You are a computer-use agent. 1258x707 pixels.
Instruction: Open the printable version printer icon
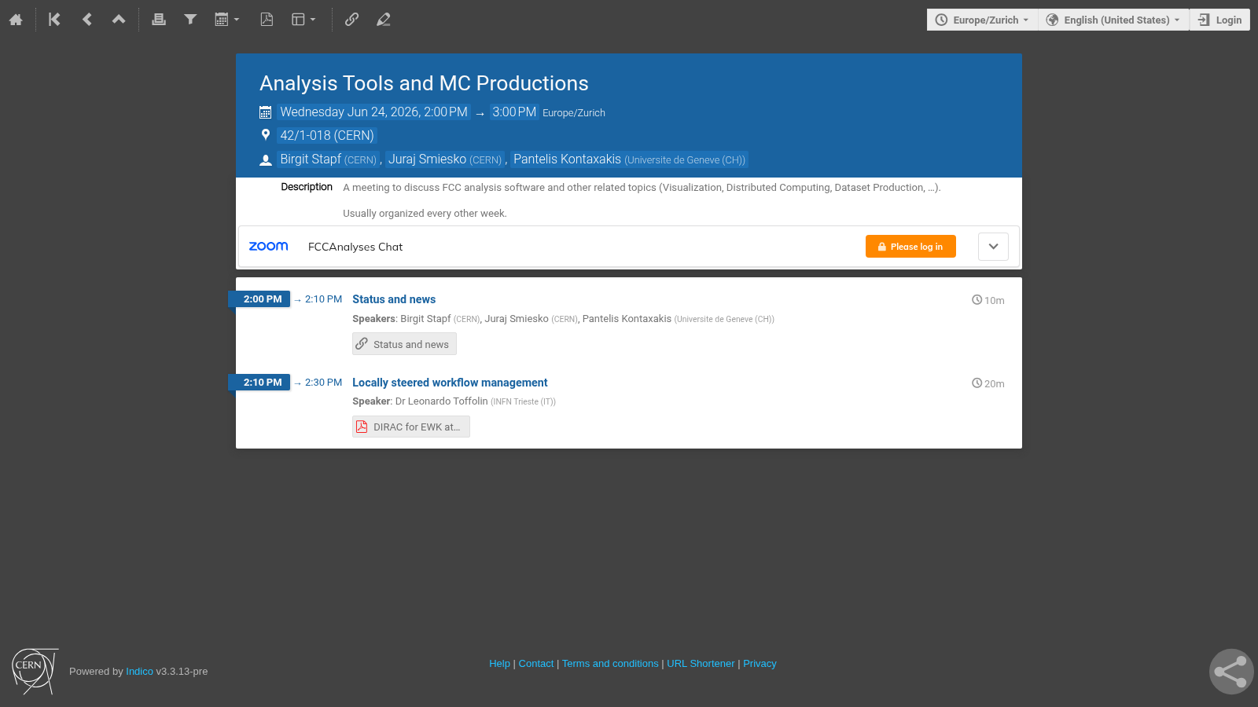click(159, 20)
